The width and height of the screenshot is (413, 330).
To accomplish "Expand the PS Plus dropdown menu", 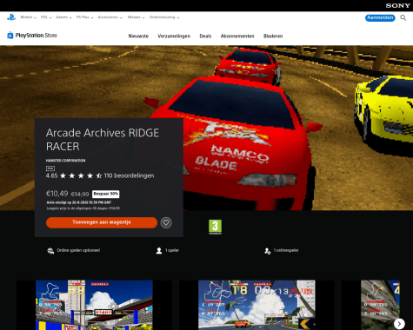I will pos(84,17).
